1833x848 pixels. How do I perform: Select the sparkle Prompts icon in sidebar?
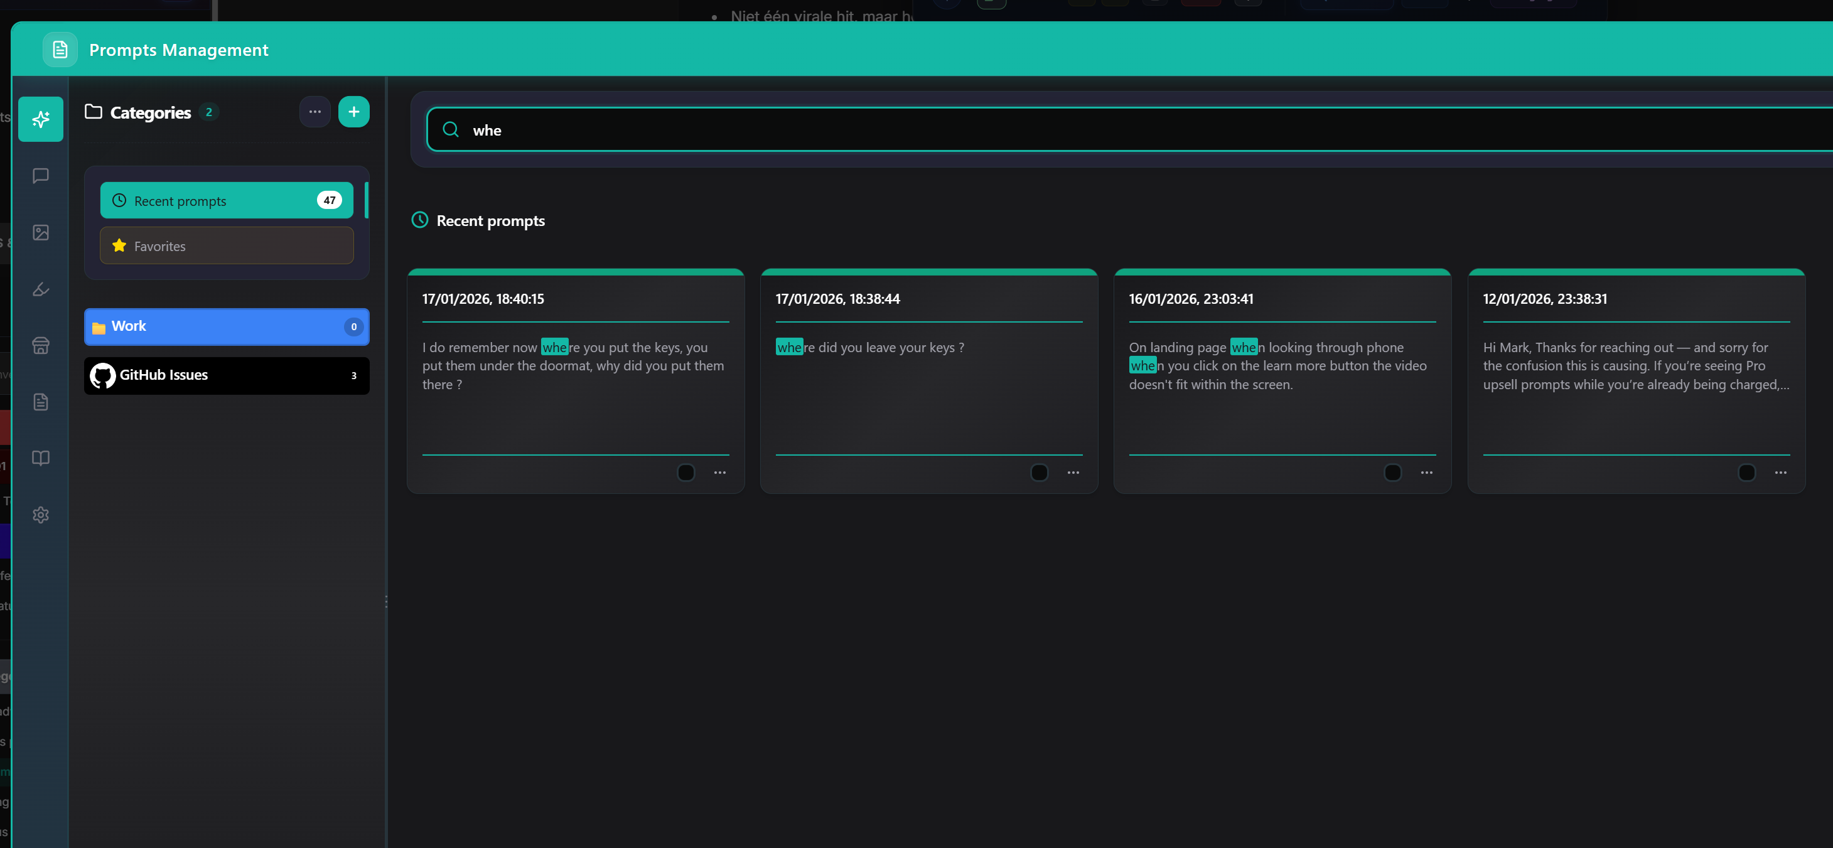click(41, 119)
